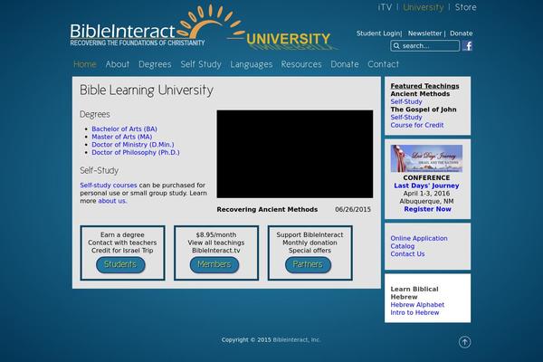This screenshot has height=362, width=543.
Task: Open the Last Days' Journey link
Action: pos(426,186)
